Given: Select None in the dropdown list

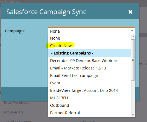Looking at the screenshot, I should pyautogui.click(x=89, y=38).
